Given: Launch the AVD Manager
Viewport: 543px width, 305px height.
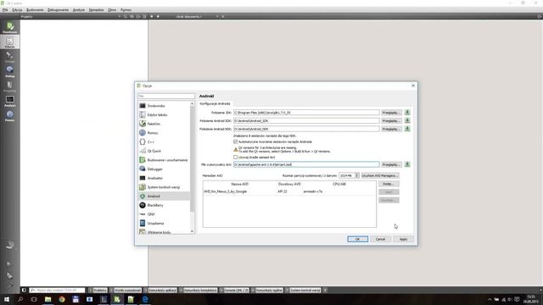Looking at the screenshot, I should pyautogui.click(x=380, y=175).
